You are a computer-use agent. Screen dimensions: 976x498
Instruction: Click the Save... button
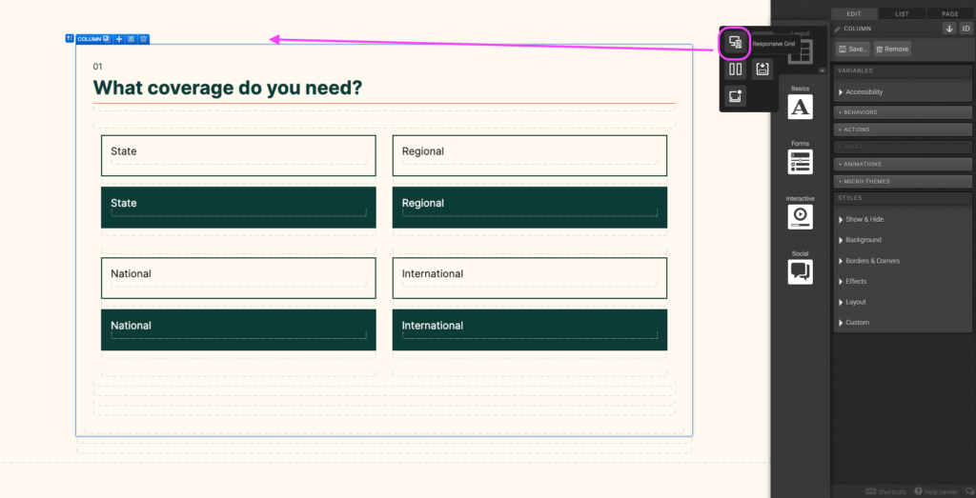(853, 49)
